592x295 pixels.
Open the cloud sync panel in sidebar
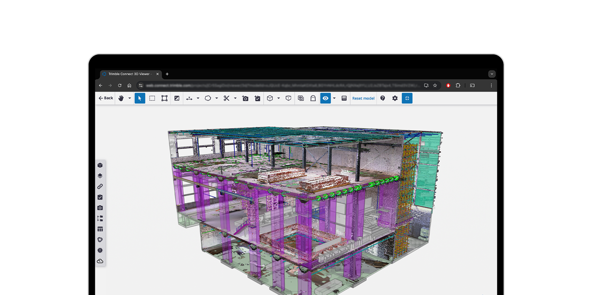100,261
